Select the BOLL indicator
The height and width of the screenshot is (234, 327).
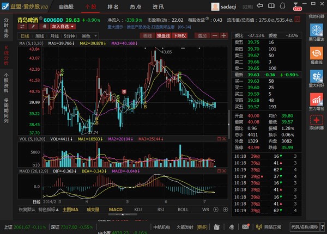tap(183, 210)
